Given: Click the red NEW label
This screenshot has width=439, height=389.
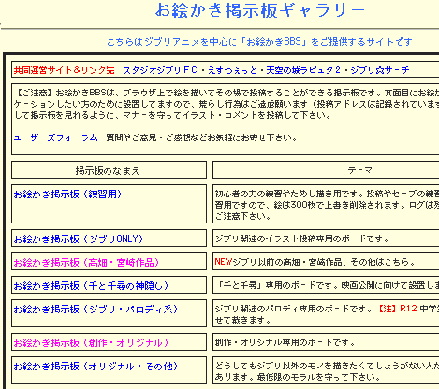Looking at the screenshot, I should tap(224, 262).
